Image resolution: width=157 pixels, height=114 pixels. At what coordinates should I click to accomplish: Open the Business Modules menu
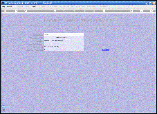(78, 6)
